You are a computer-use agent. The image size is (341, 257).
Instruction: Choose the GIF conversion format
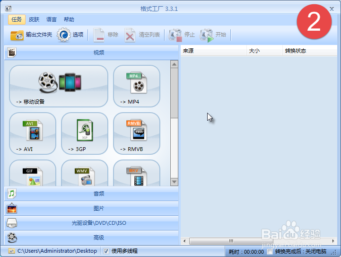[x=33, y=173]
